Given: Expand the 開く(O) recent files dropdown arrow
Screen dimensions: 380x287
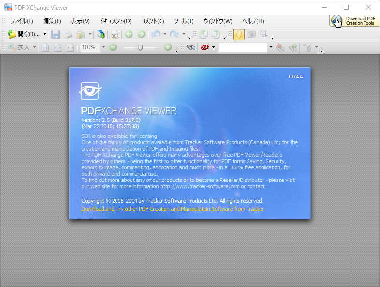Looking at the screenshot, I should point(44,34).
